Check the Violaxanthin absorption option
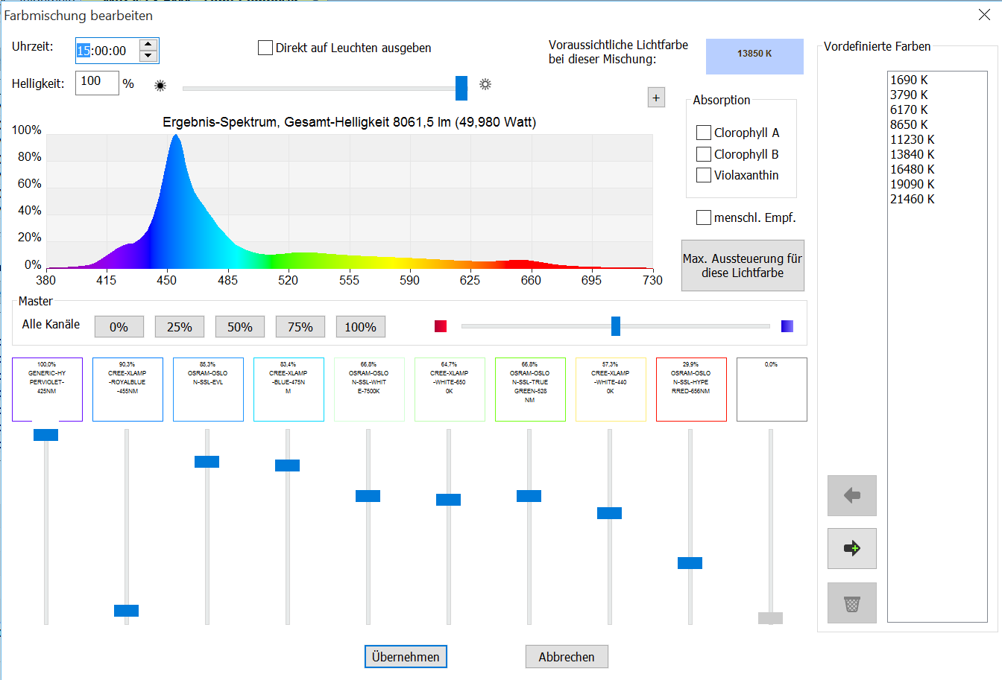This screenshot has height=680, width=1002. click(703, 175)
